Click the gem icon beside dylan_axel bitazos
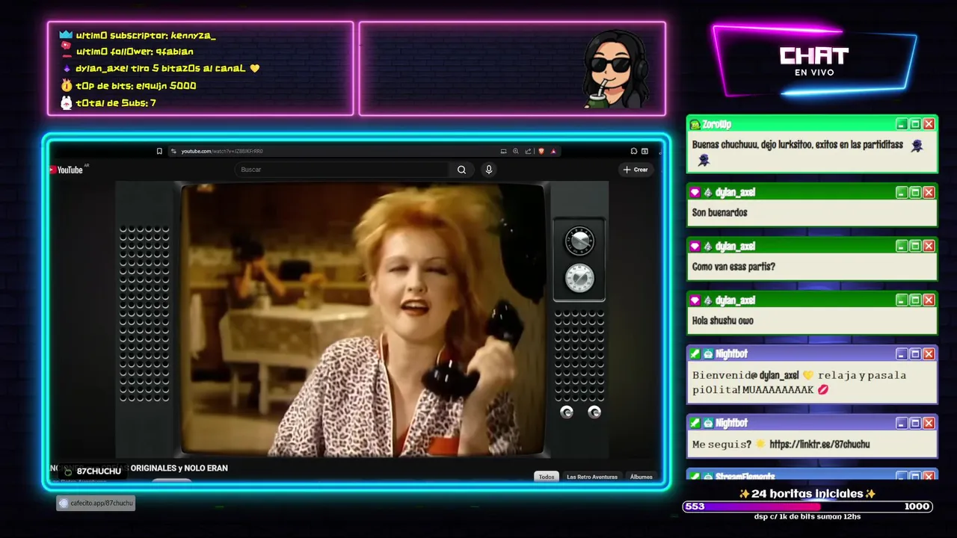 tap(67, 69)
